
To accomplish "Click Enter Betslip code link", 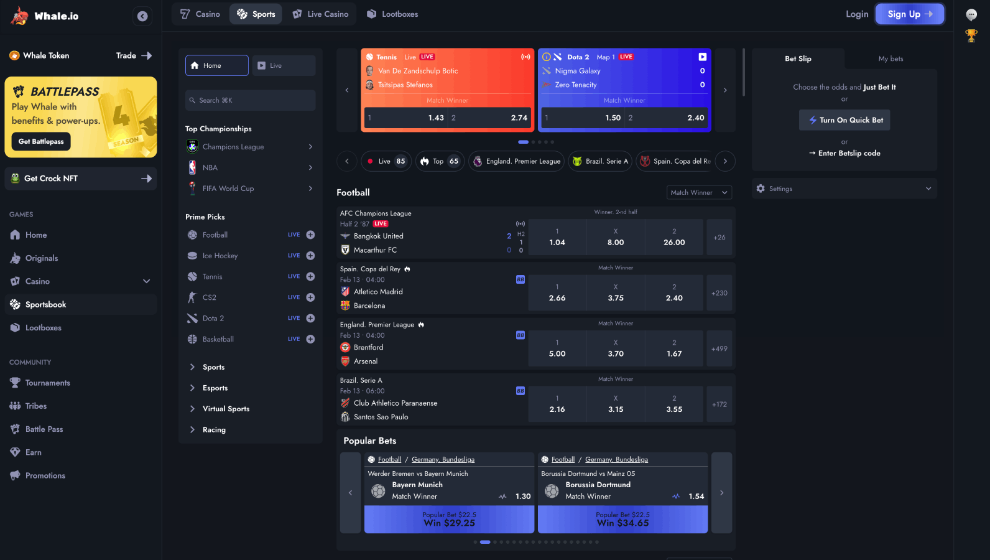I will (x=844, y=153).
